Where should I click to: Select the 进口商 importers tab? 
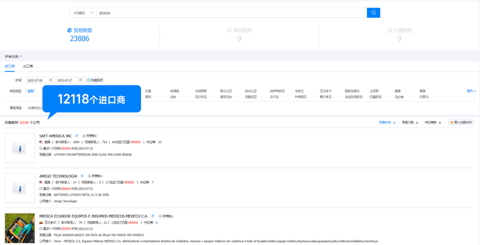tap(10, 66)
